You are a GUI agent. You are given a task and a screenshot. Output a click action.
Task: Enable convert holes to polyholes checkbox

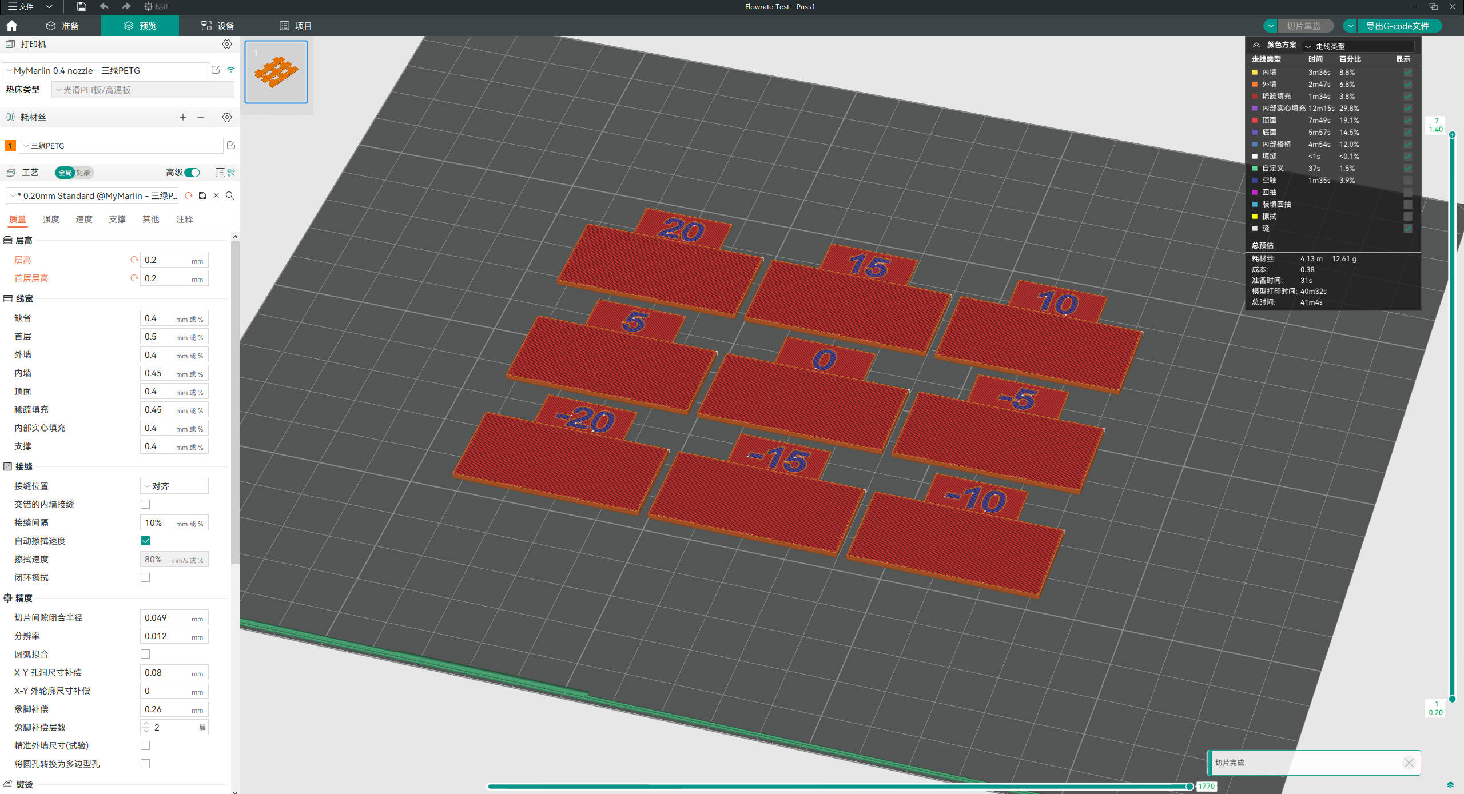145,764
